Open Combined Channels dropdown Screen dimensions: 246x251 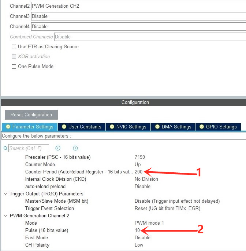click(150, 37)
